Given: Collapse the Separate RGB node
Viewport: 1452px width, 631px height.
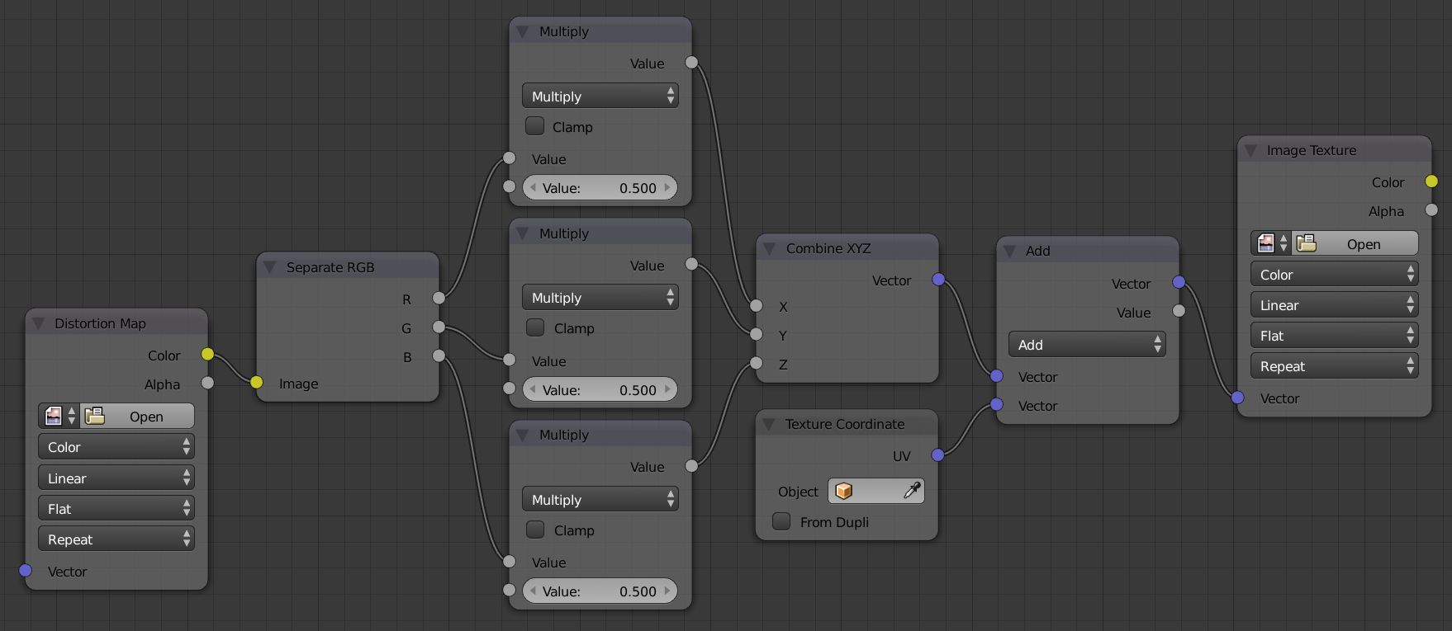Looking at the screenshot, I should coord(269,267).
